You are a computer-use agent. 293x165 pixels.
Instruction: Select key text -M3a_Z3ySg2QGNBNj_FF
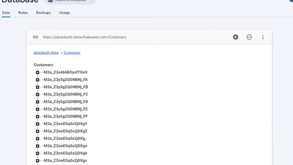65,116
